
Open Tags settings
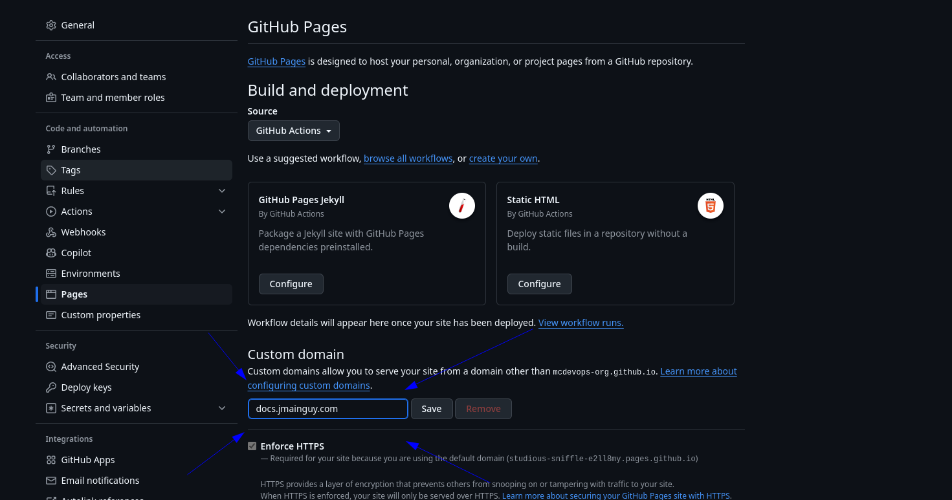tap(137, 170)
